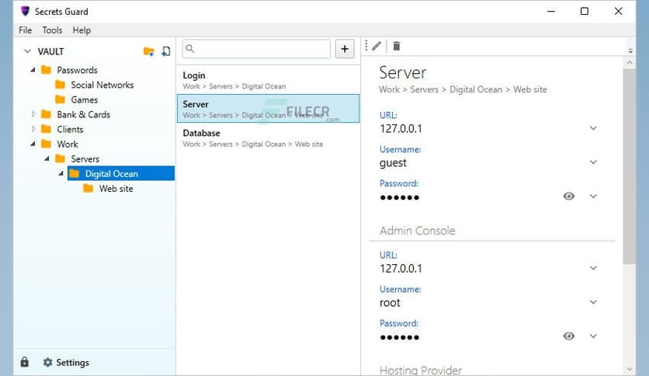649x376 pixels.
Task: Select Work folder
Action: click(x=68, y=144)
